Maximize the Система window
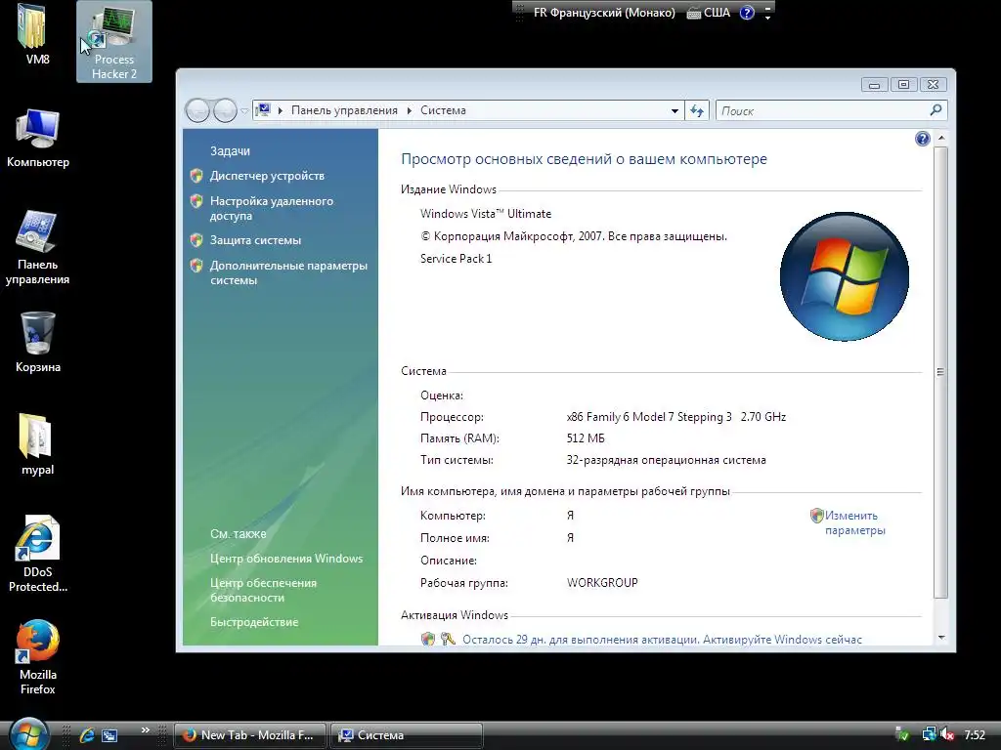The image size is (1001, 750). coord(903,84)
